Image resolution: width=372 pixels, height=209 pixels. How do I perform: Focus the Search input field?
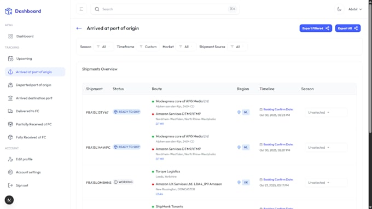pos(165,9)
